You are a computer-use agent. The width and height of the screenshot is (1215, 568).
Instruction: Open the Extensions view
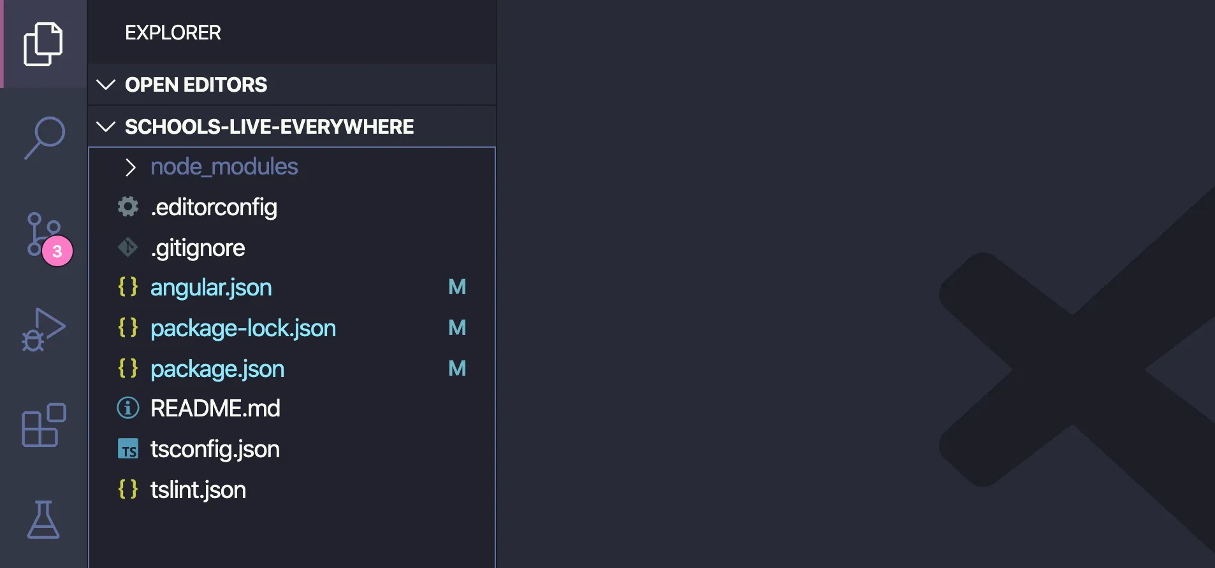(x=43, y=425)
